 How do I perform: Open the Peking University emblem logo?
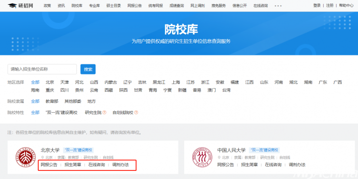[26, 157]
